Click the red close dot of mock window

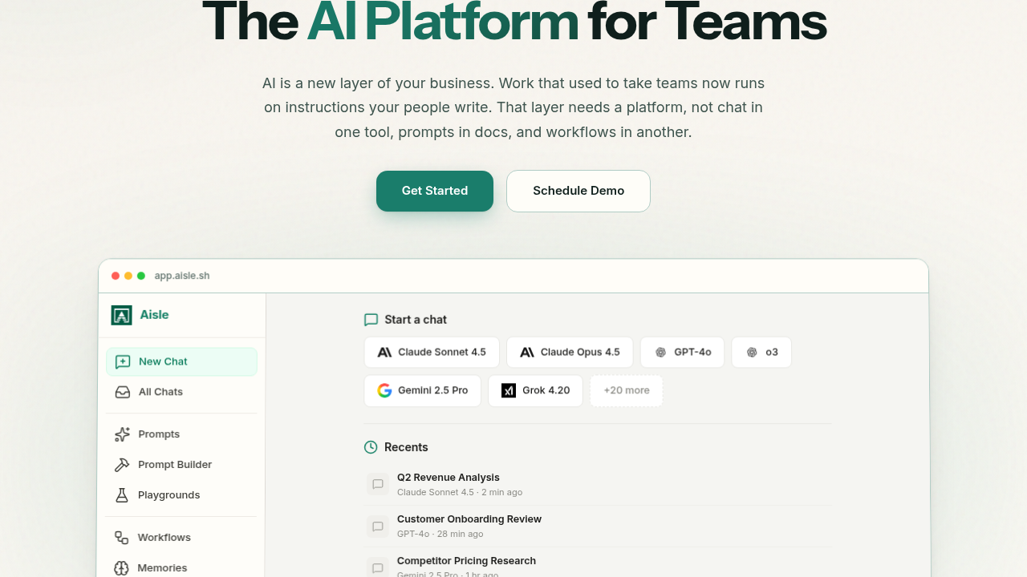pos(116,276)
